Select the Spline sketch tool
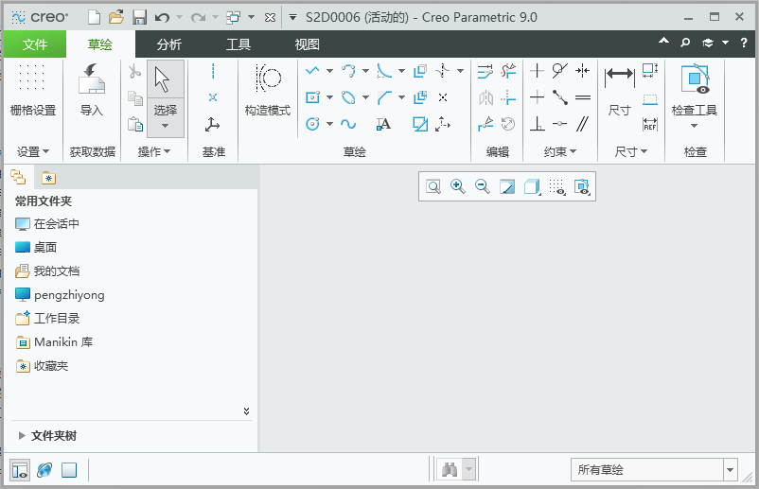 348,124
